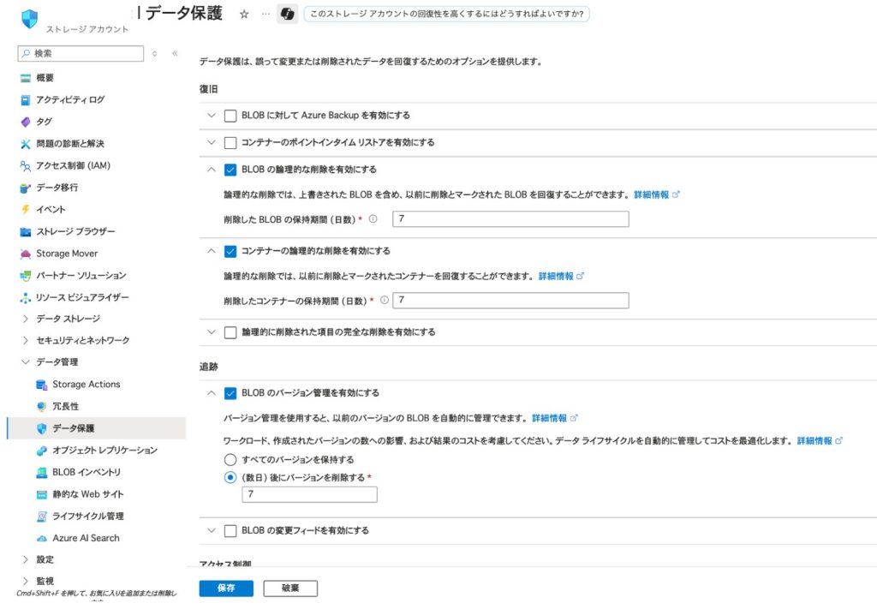Expand データ ストレージ in sidebar tree

[x=26, y=319]
